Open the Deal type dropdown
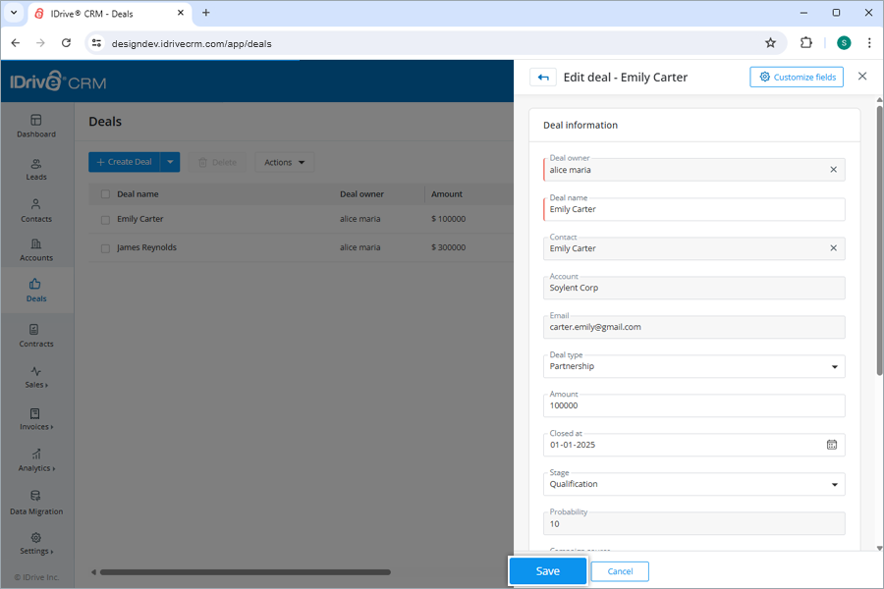 click(x=833, y=366)
